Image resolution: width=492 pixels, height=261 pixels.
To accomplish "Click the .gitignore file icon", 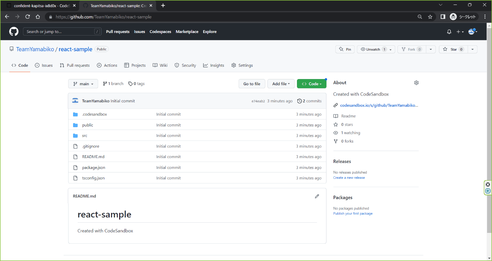I will [x=75, y=146].
